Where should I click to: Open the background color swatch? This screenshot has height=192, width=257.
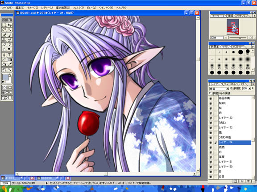[10, 80]
